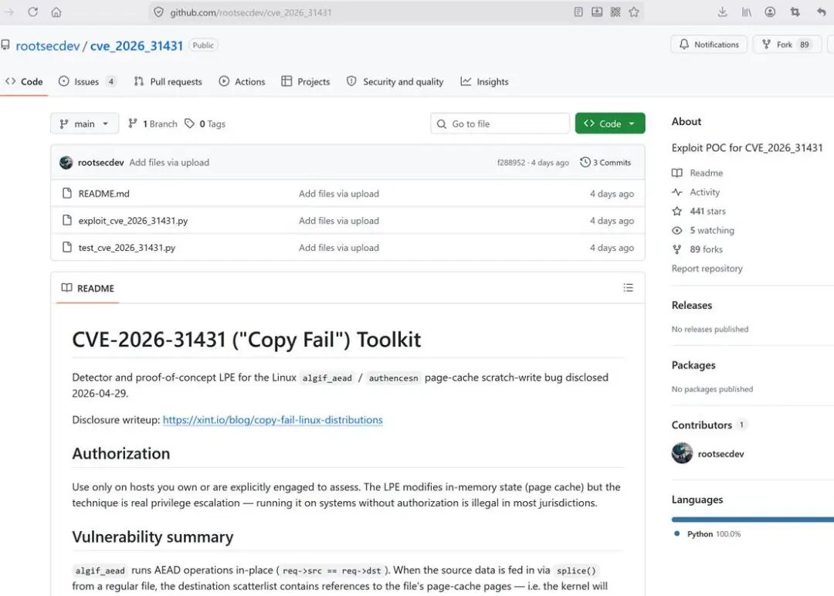Screen dimensions: 834x596
Task: Open the 'Add files via upload' latest commit message
Action: tap(169, 162)
